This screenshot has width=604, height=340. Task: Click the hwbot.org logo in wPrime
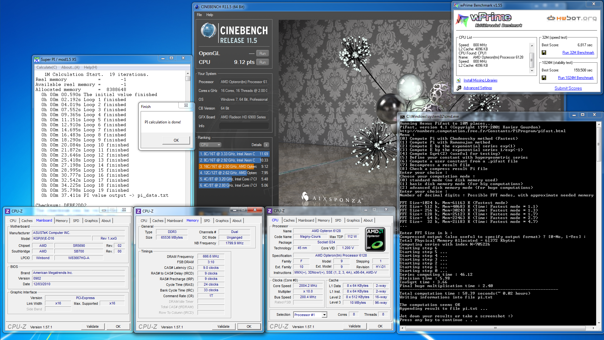572,18
